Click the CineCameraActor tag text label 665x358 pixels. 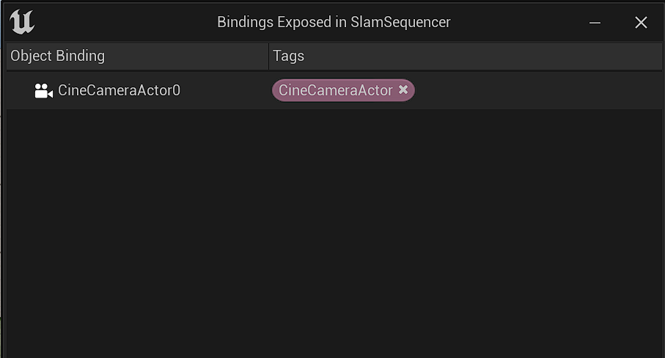point(336,90)
